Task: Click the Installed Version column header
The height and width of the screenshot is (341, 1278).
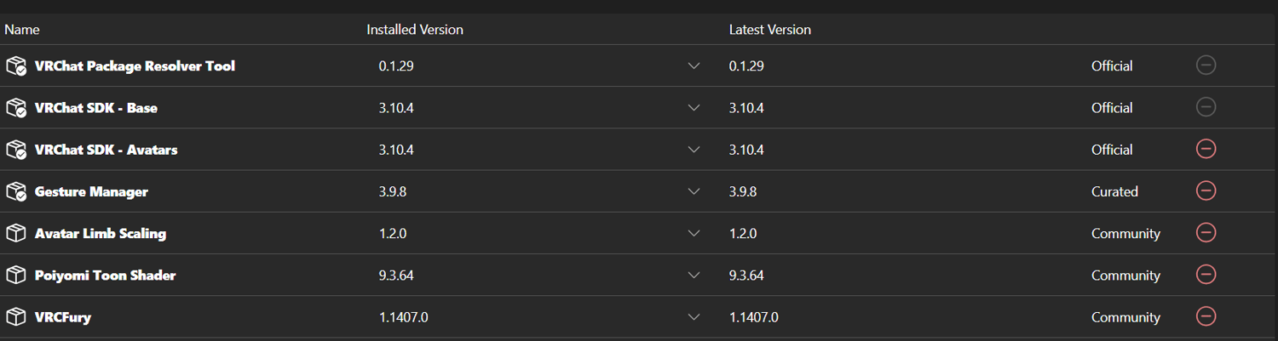Action: point(415,30)
